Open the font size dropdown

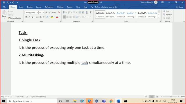[44, 12]
